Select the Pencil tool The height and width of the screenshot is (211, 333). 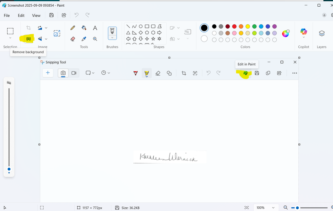[x=73, y=28]
